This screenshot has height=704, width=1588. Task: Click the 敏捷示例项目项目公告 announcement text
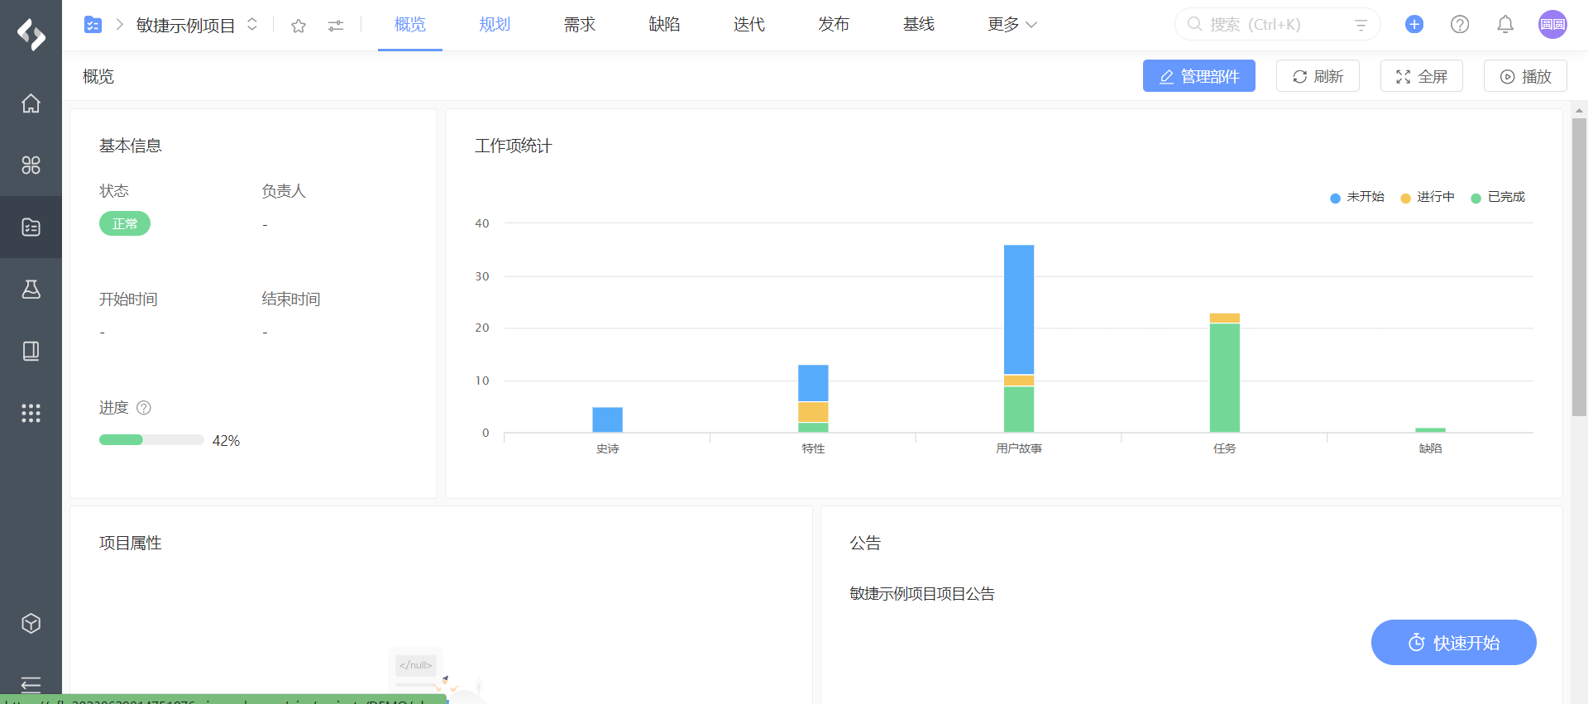point(922,593)
